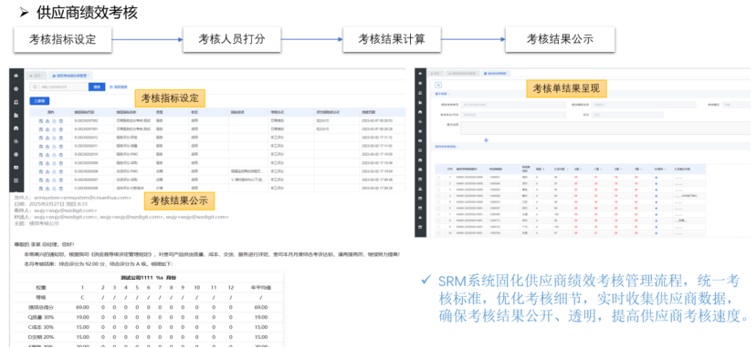Tick the checkbox for result row 4
Image resolution: width=756 pixels, height=348 pixels.
click(438, 196)
